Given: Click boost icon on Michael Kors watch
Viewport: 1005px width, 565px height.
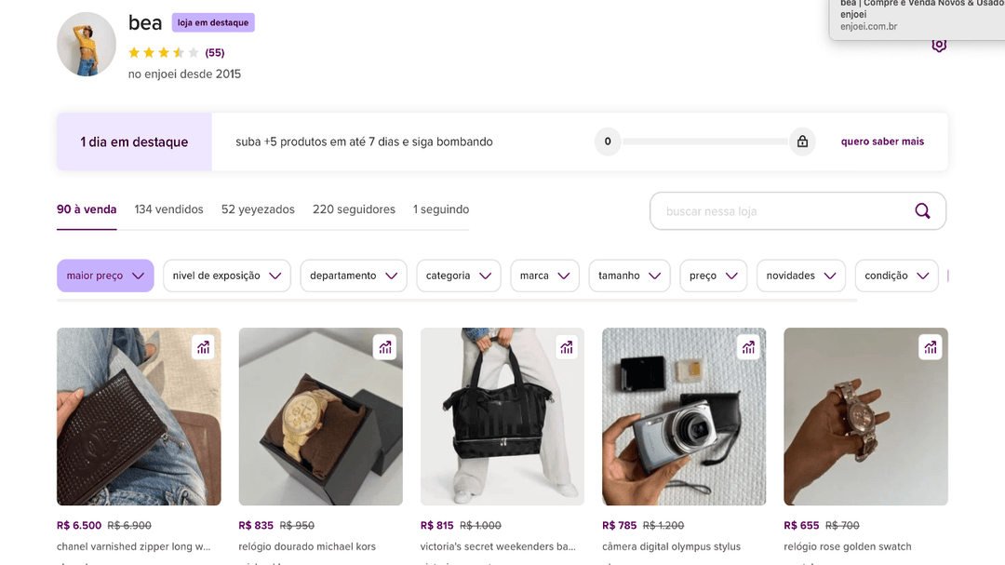Looking at the screenshot, I should (385, 347).
